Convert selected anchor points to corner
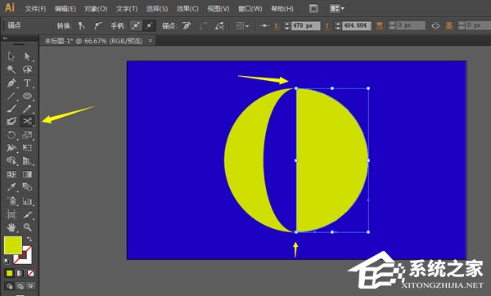 (82, 25)
